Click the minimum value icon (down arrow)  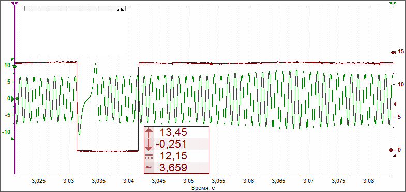149,145
